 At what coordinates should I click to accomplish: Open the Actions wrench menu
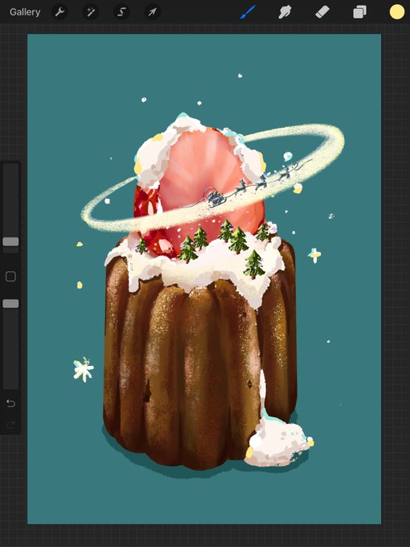(x=59, y=12)
